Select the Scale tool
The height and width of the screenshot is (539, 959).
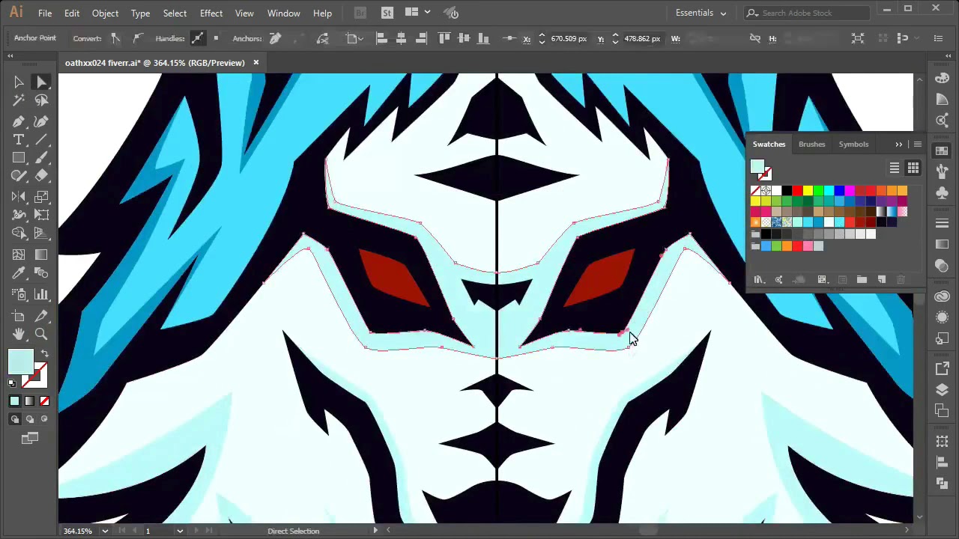tap(41, 197)
